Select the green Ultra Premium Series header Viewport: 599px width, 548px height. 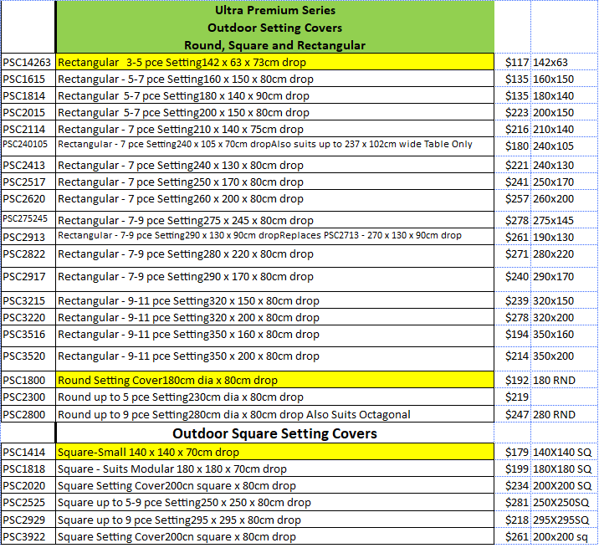point(275,27)
